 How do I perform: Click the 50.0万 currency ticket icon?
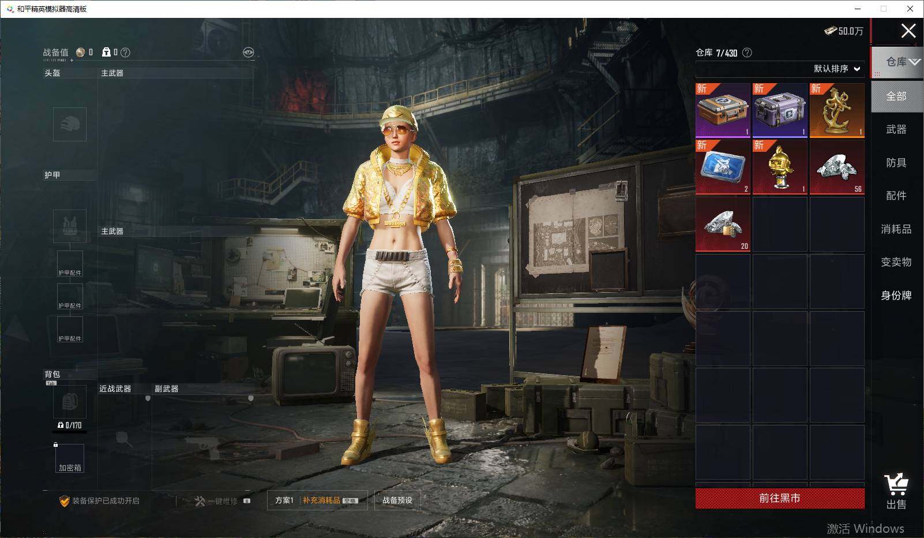[x=830, y=31]
